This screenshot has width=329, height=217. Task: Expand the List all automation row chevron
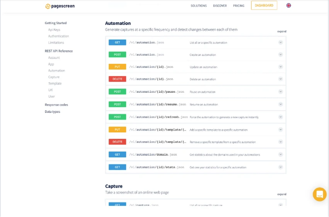tap(280, 42)
